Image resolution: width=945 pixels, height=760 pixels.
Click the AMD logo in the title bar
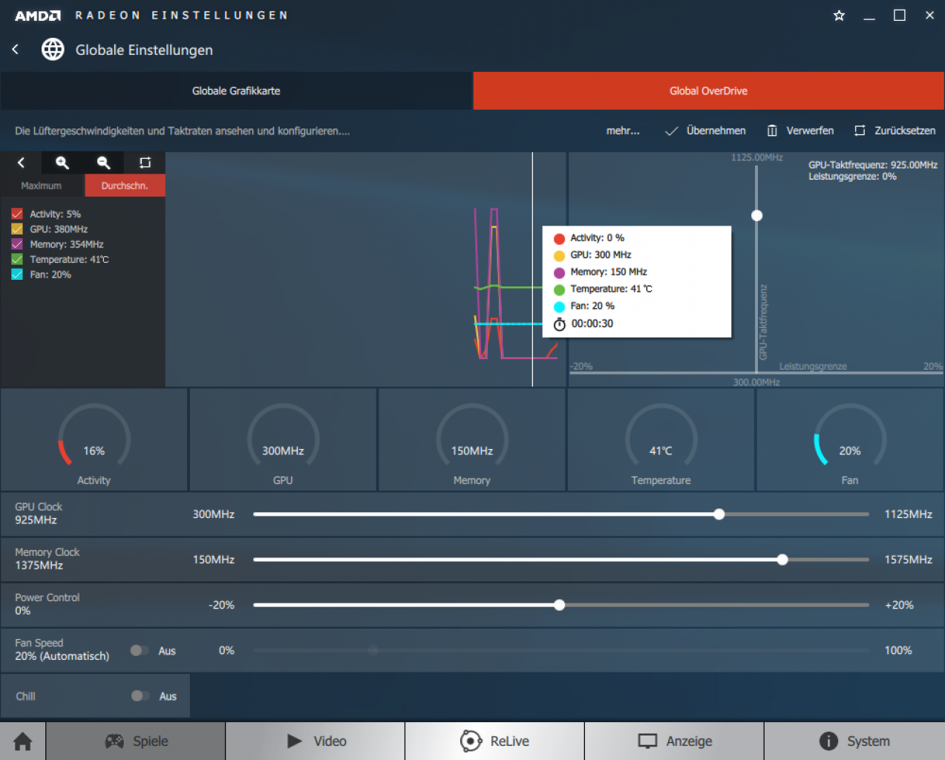[x=38, y=16]
